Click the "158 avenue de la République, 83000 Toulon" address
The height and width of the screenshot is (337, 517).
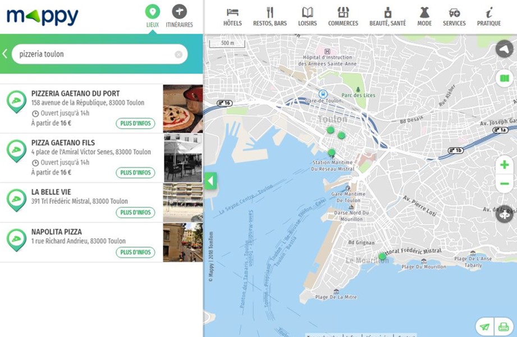coord(88,103)
